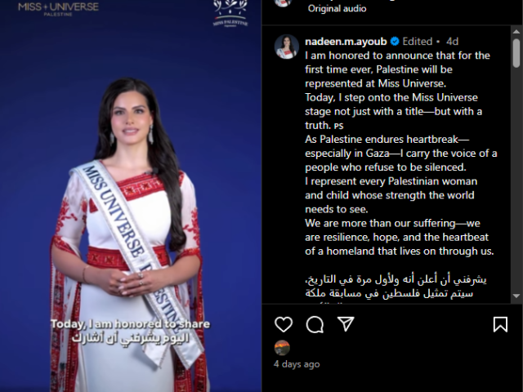Open comments via speech bubble icon
The height and width of the screenshot is (392, 523).
tap(315, 324)
